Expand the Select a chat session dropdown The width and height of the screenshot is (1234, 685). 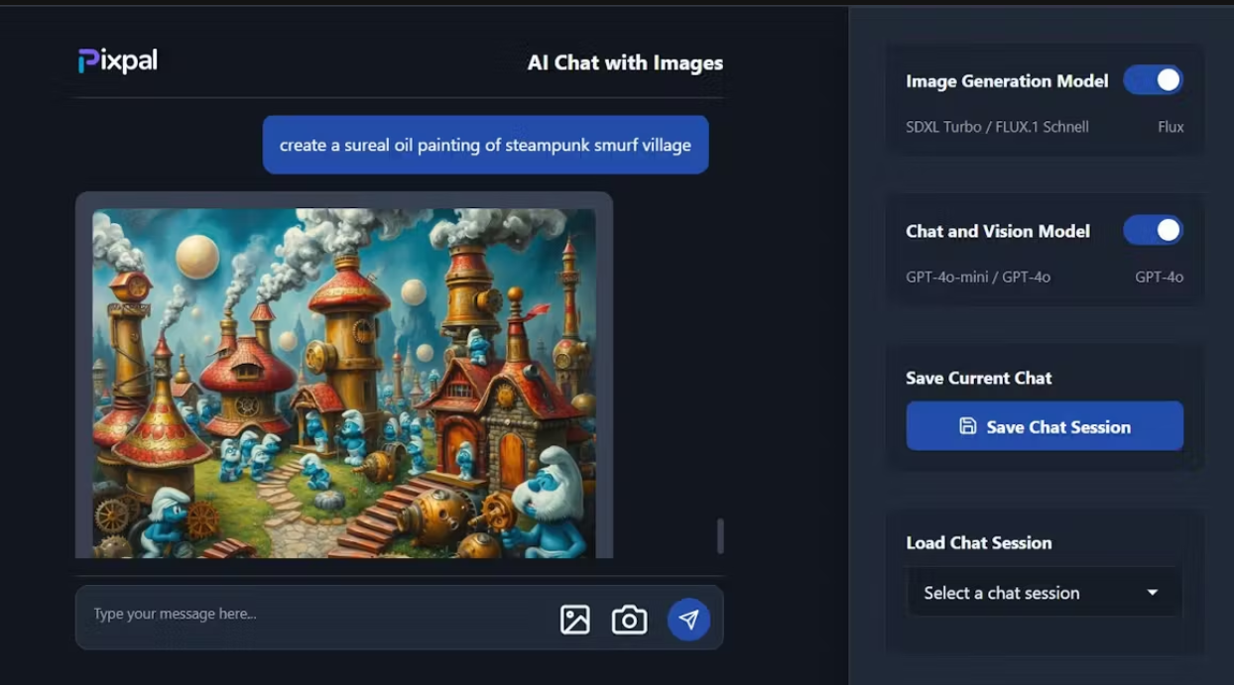(1045, 593)
